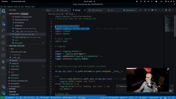The height and width of the screenshot is (99, 176).
Task: Open the folder icon in activity bar
Action: click(3, 68)
